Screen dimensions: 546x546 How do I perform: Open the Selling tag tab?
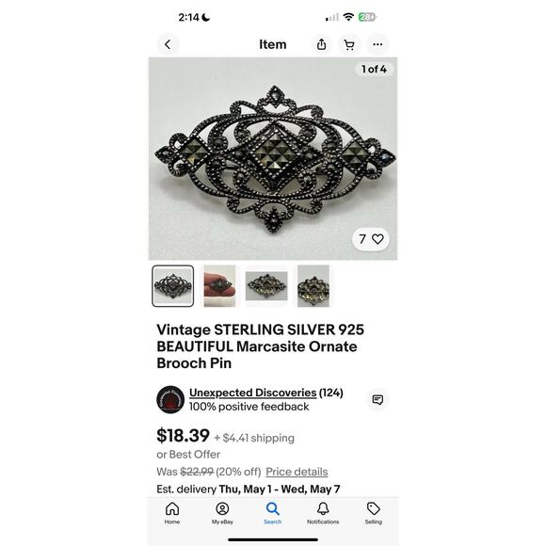(x=374, y=513)
